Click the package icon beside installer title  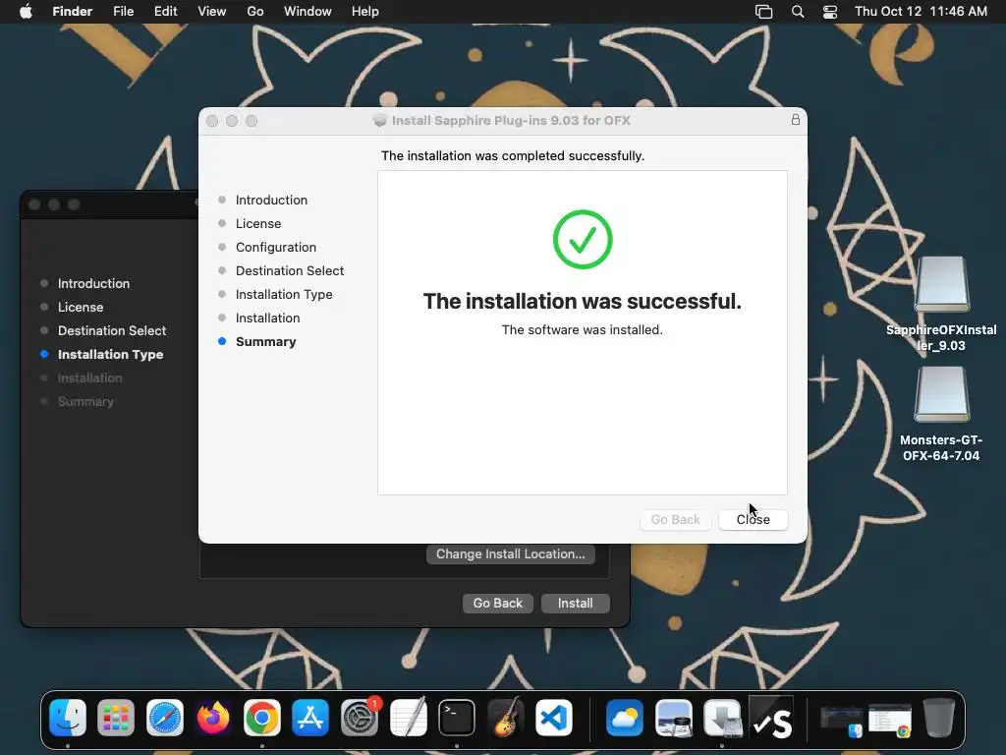[380, 120]
